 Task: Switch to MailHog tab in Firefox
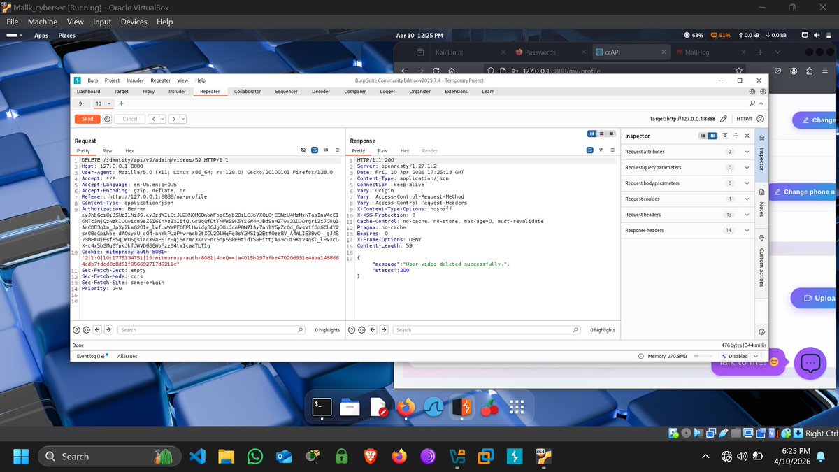(697, 52)
